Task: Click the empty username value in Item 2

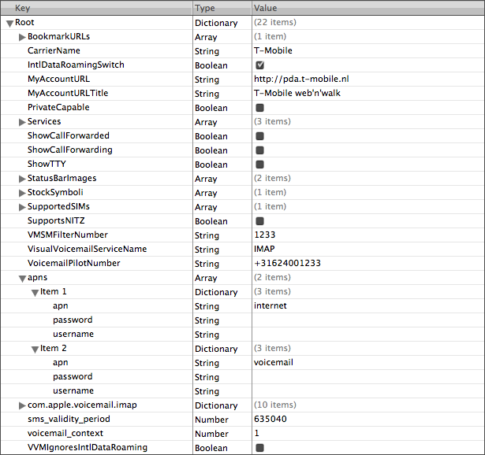Action: pyautogui.click(x=368, y=390)
